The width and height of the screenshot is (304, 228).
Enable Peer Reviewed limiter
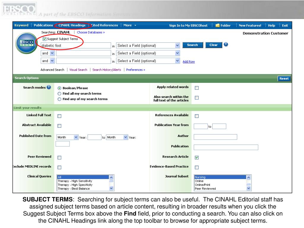tap(59, 157)
